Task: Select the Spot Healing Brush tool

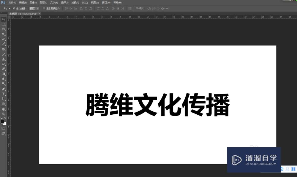Action: click(x=3, y=49)
